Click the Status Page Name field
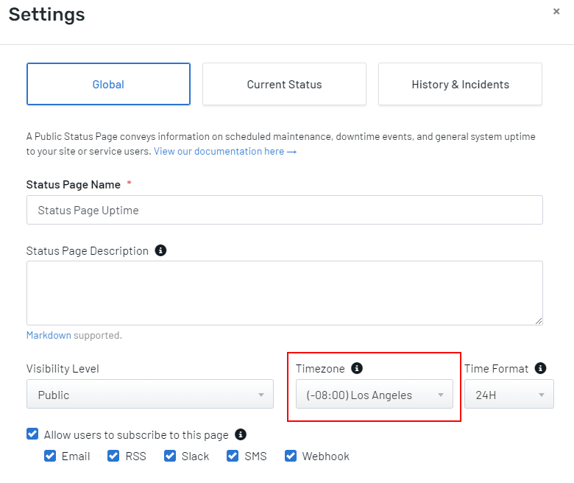The width and height of the screenshot is (574, 483). (285, 210)
